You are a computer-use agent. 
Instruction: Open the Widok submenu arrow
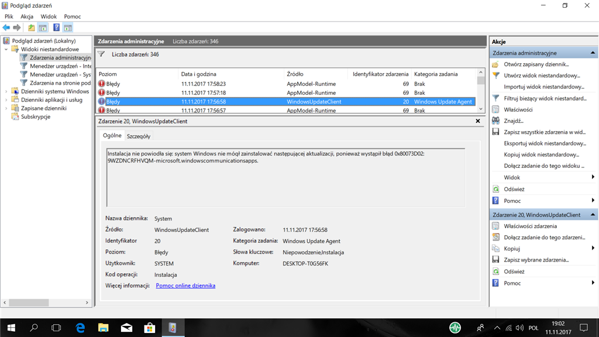(593, 177)
